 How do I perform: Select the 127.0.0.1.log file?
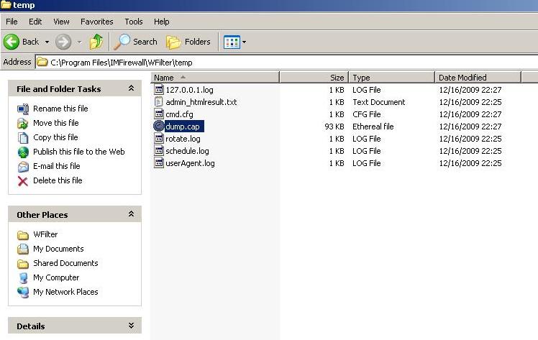coord(189,90)
